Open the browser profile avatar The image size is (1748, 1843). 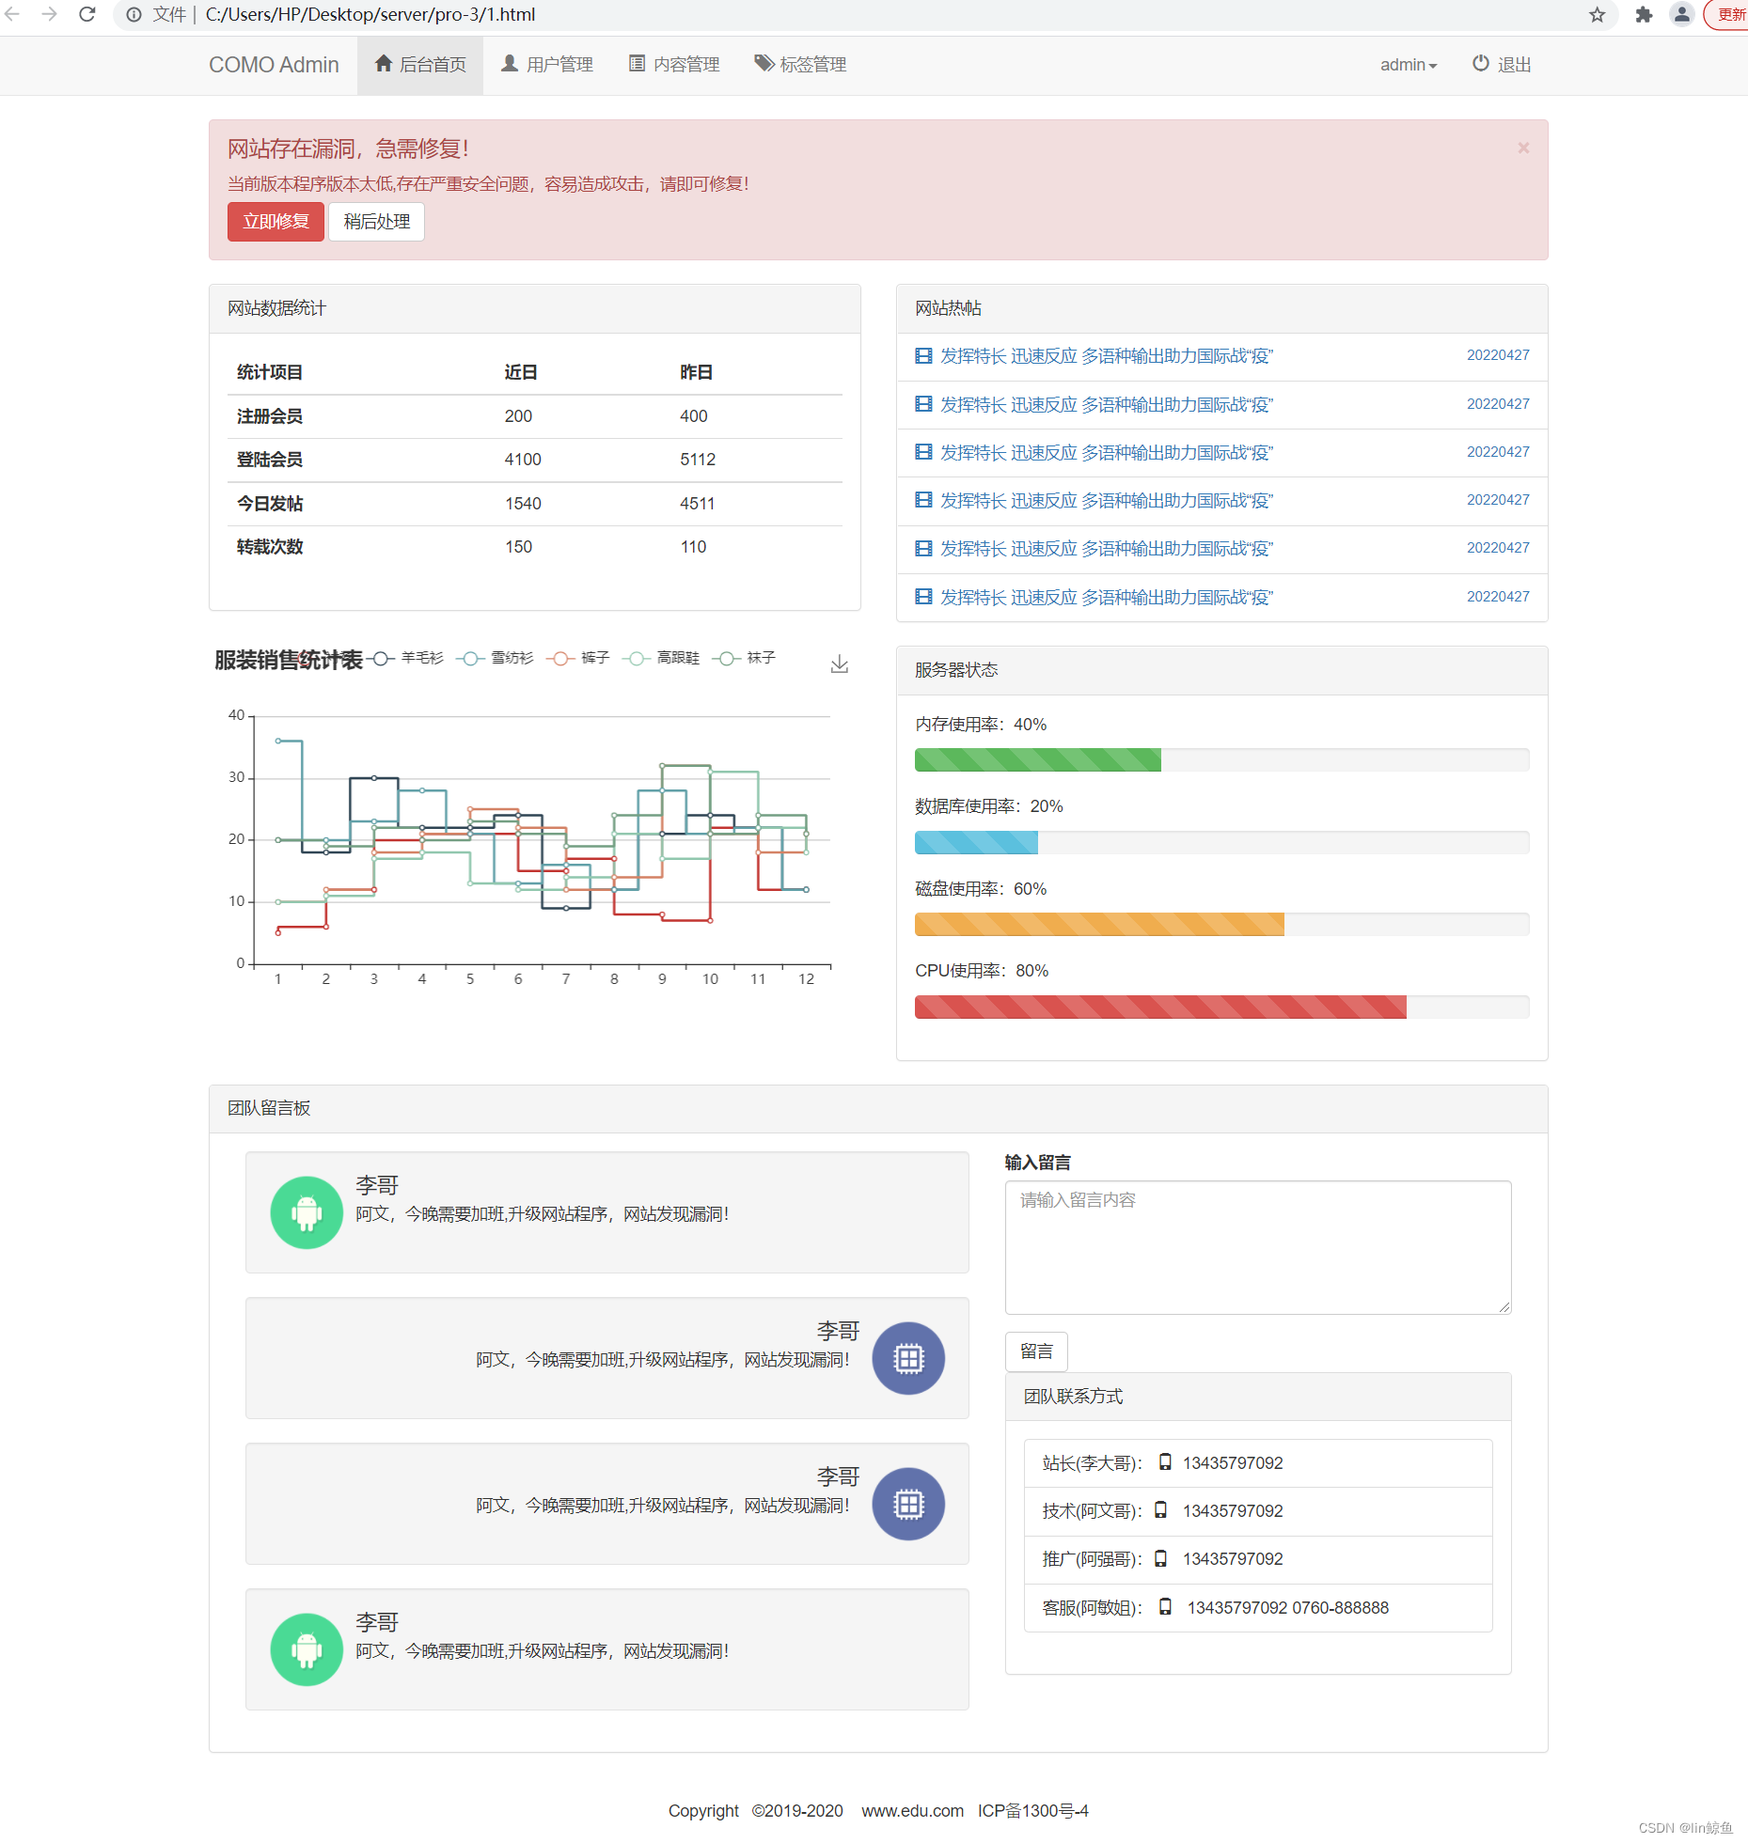(1681, 14)
